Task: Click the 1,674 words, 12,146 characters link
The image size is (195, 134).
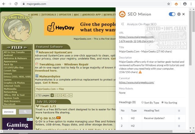Action: [136, 41]
